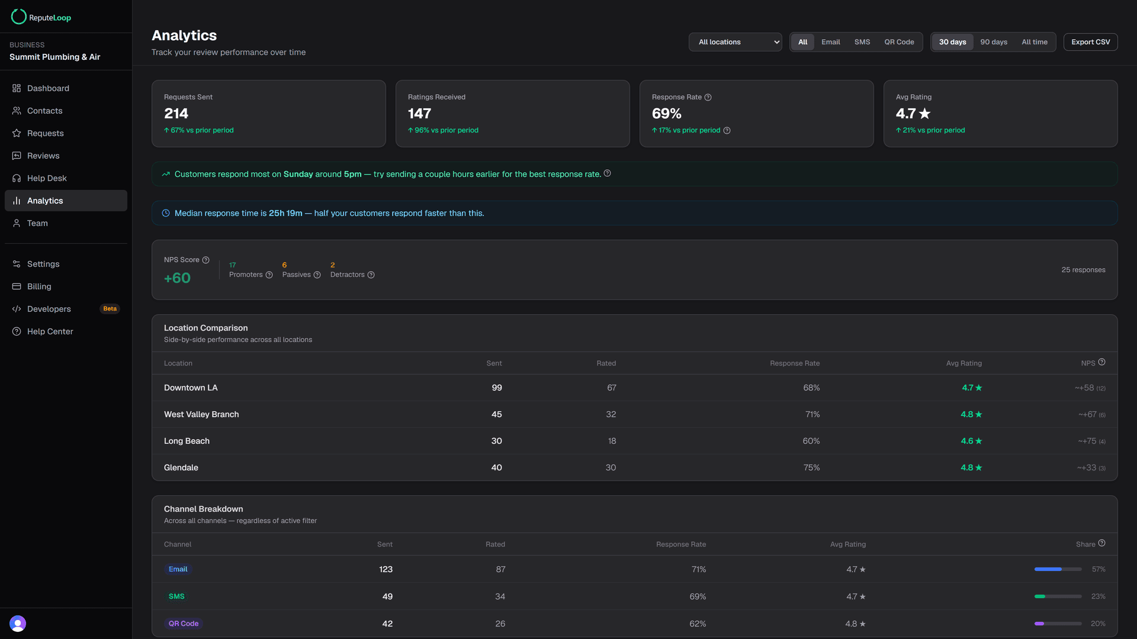
Task: Click the Summit Plumbing & Air business name
Action: [54, 57]
